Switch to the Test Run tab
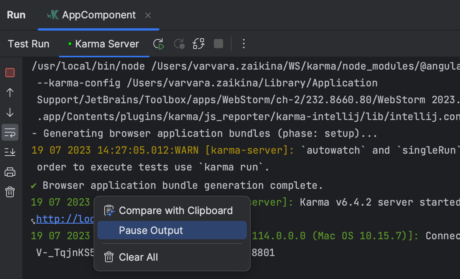460x279 pixels. pyautogui.click(x=28, y=44)
